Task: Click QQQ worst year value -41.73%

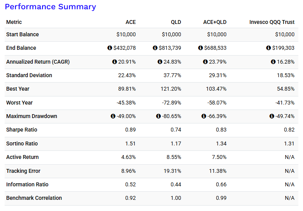Action: (x=285, y=103)
